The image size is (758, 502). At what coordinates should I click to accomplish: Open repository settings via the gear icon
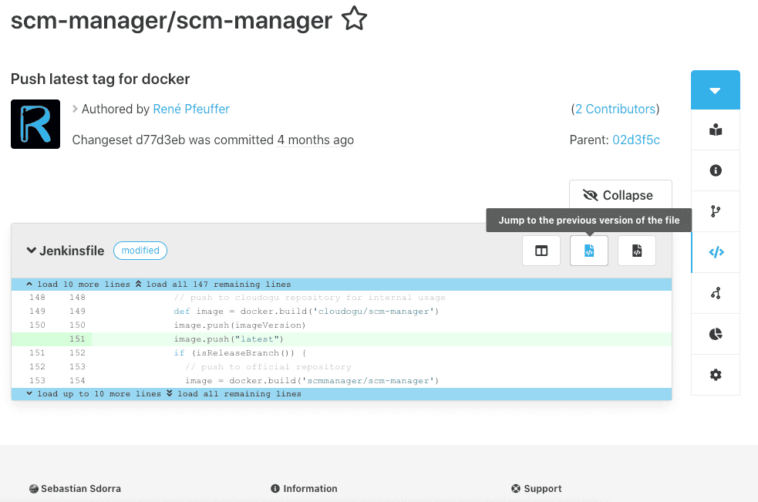click(x=716, y=375)
